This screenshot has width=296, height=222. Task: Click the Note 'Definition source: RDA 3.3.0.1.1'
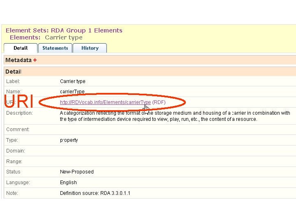[95, 193]
